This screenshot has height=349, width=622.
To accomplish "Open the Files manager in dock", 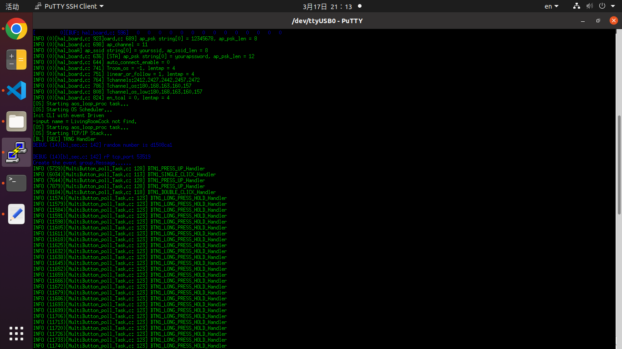I will coord(16,121).
